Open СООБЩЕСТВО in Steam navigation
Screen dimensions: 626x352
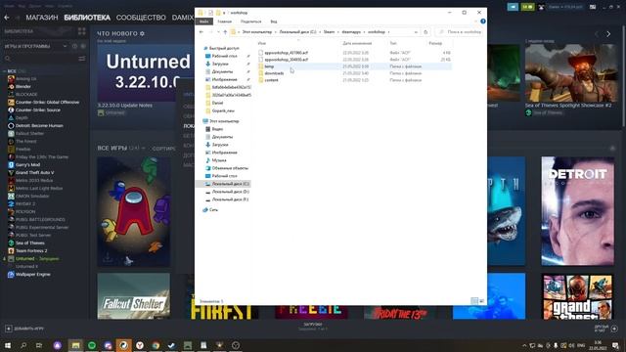click(141, 18)
